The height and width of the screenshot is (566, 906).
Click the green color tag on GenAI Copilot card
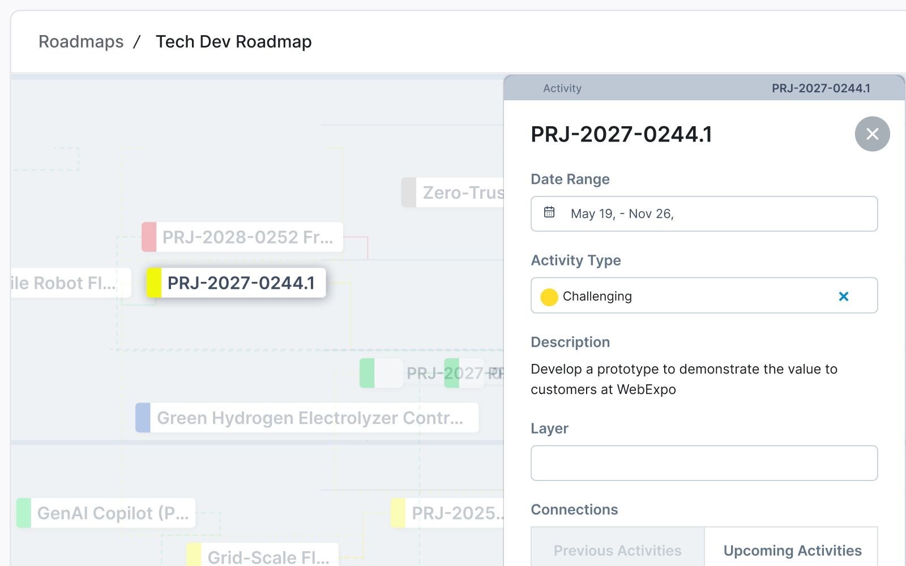pyautogui.click(x=24, y=513)
